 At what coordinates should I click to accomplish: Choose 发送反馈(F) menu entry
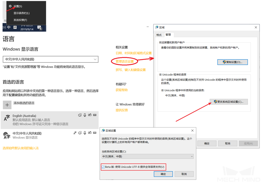coord(20,20)
